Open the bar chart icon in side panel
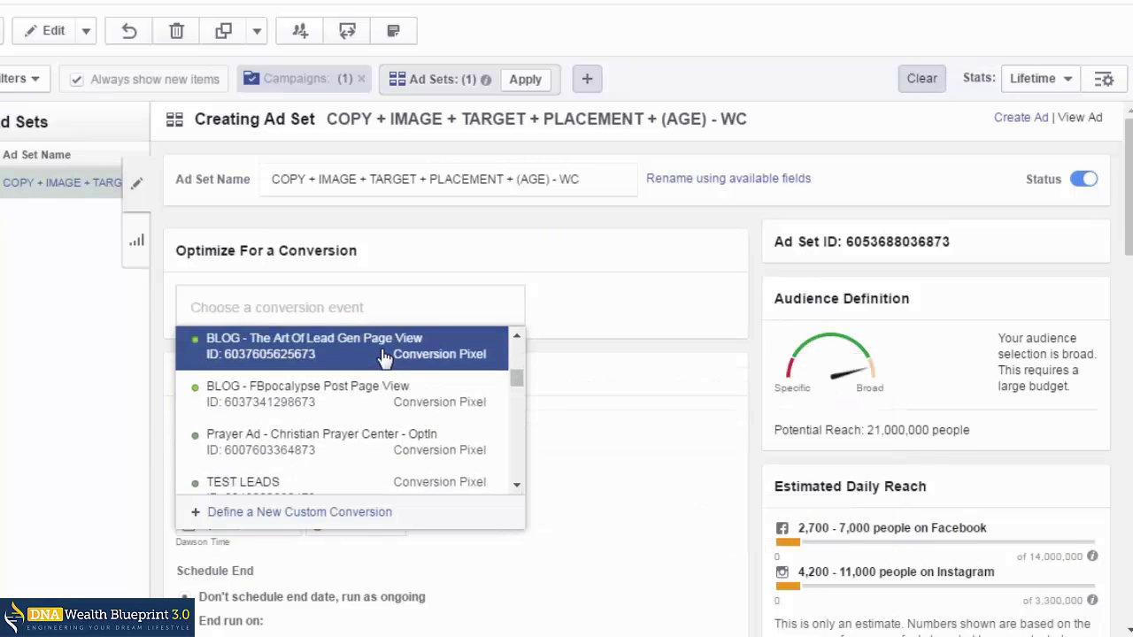Screen dimensions: 1133x637 tap(136, 240)
